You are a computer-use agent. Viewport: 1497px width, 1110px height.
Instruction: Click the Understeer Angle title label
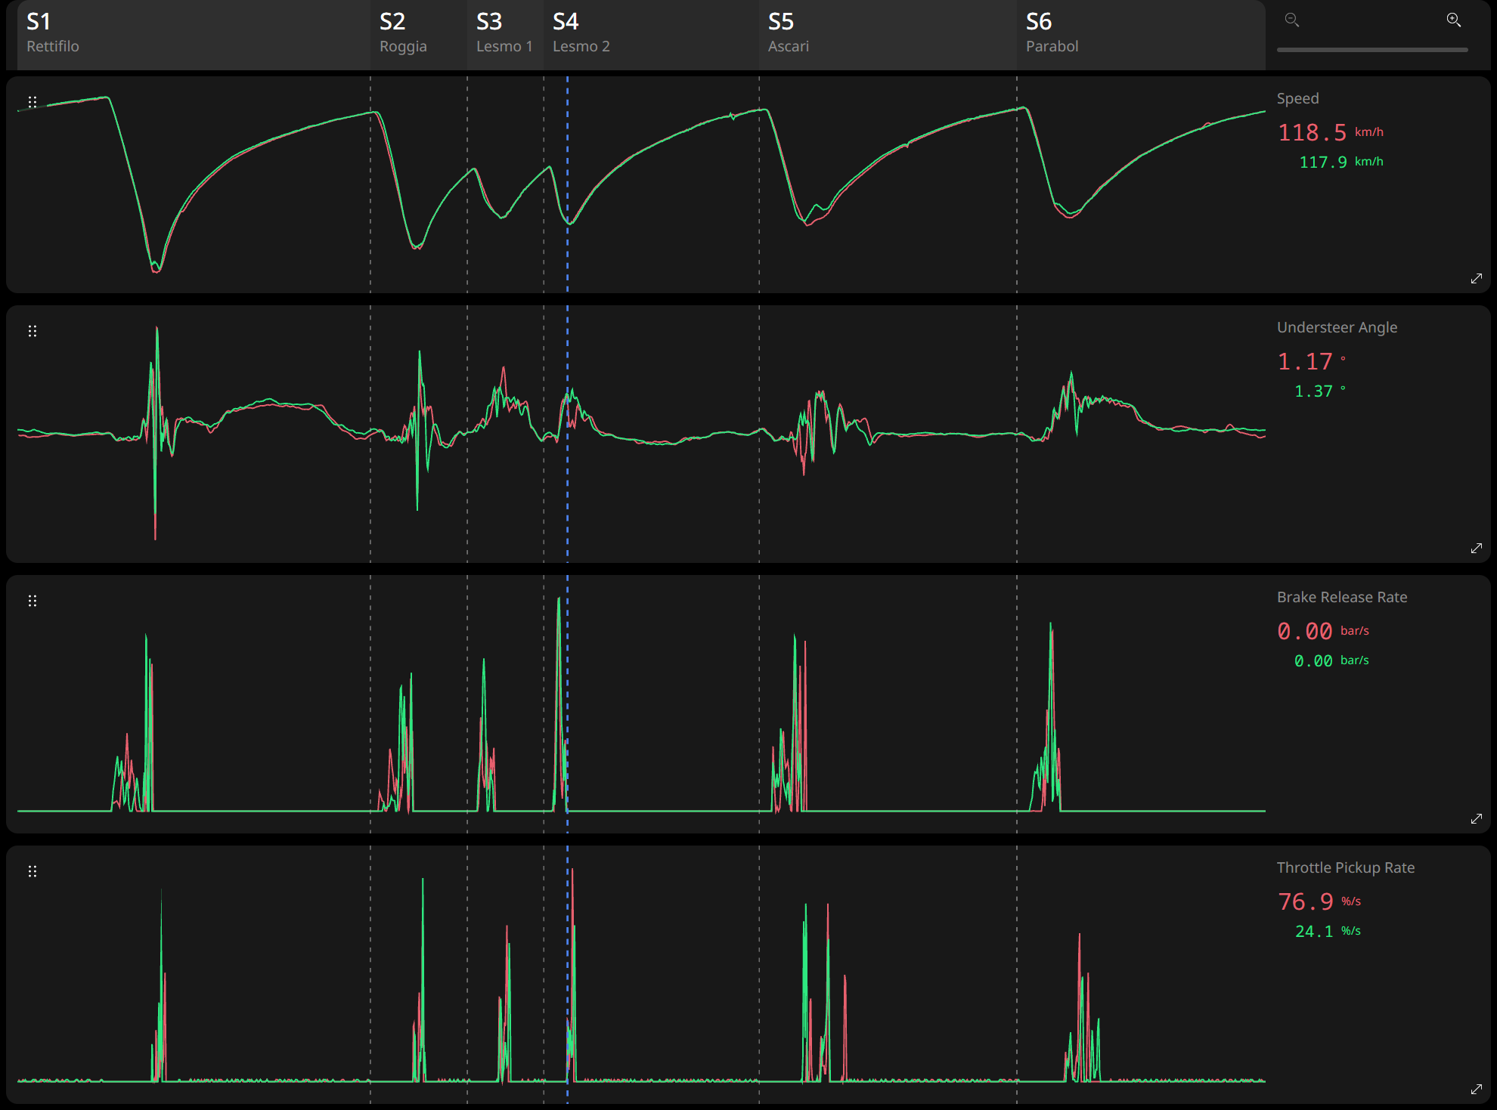1337,327
